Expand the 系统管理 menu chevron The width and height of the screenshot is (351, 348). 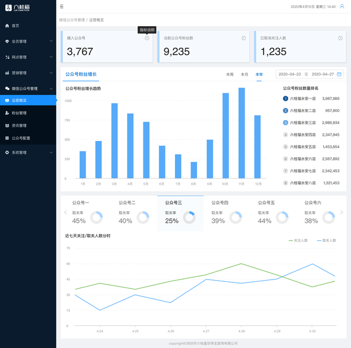click(51, 153)
